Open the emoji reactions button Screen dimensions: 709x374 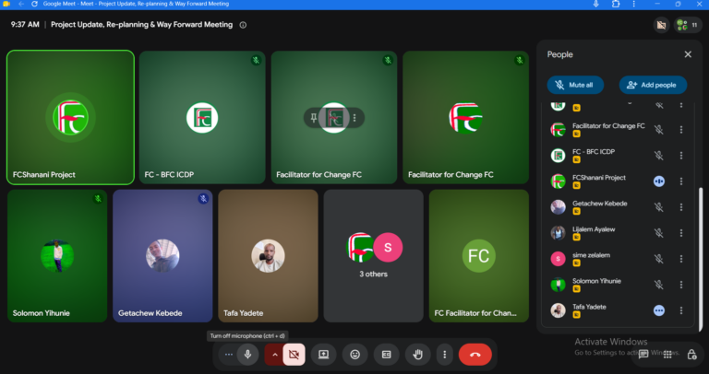[x=354, y=355]
